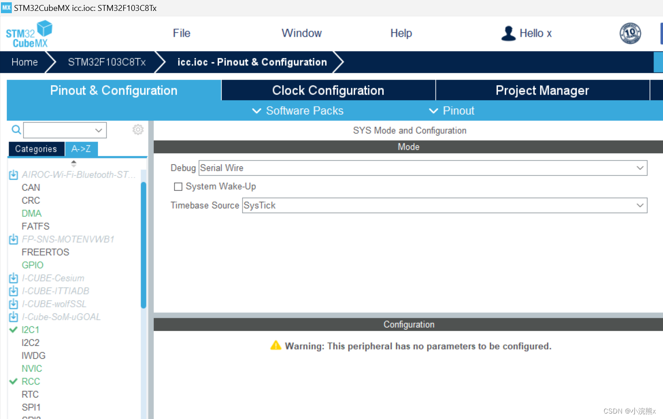Click Hello x account link
The height and width of the screenshot is (419, 663).
[536, 33]
